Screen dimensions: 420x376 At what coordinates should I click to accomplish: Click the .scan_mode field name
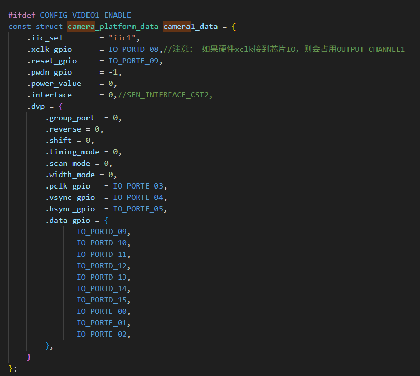pos(67,163)
